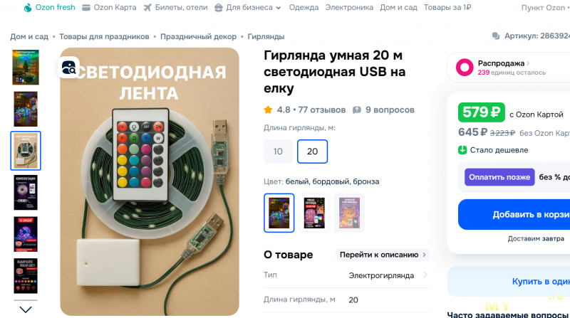Viewport: 570px width, 318px height.
Task: Open Билеты, отели via the airplane icon
Action: tap(147, 8)
